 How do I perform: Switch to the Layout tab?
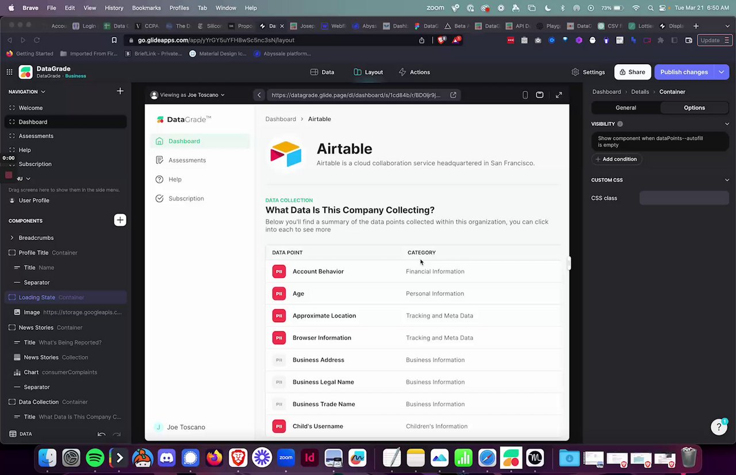tap(368, 72)
